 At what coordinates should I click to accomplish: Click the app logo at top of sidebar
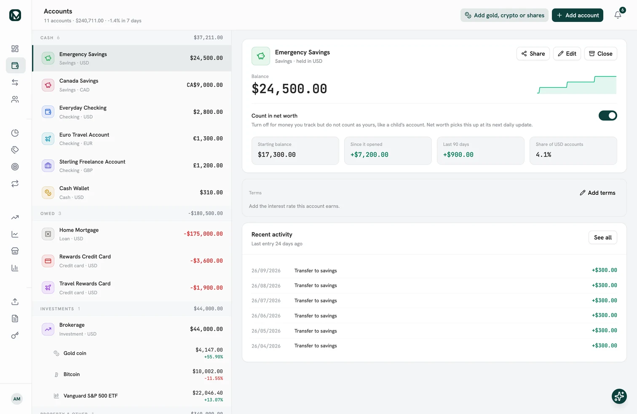point(15,15)
